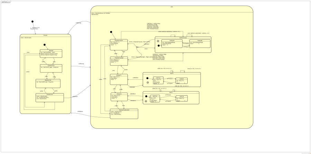Click the Display composite state title
Image resolution: width=311 pixels, height=154 pixels.
coord(45,35)
